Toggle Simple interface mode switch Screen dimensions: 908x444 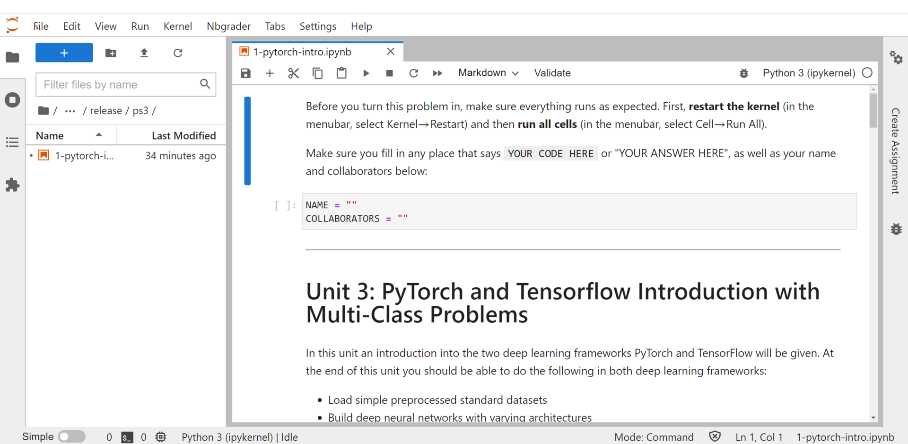click(x=72, y=436)
